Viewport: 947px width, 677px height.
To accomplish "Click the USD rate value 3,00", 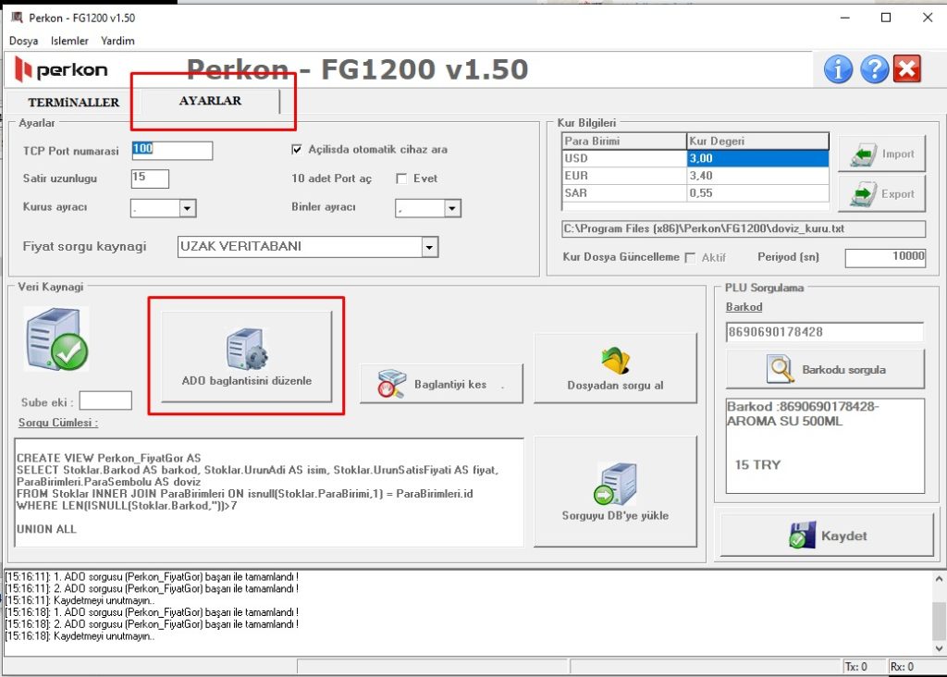I will pyautogui.click(x=758, y=158).
